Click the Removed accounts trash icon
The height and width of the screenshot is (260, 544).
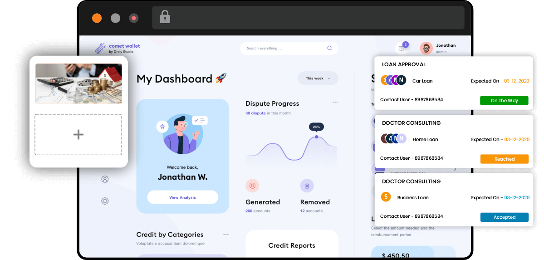[307, 186]
